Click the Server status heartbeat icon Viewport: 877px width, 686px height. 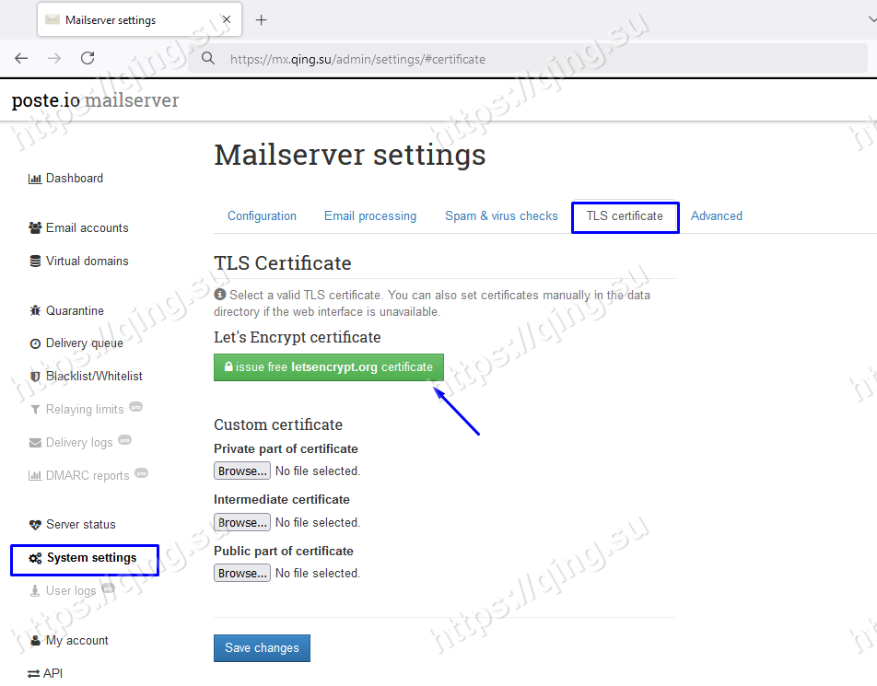[35, 525]
